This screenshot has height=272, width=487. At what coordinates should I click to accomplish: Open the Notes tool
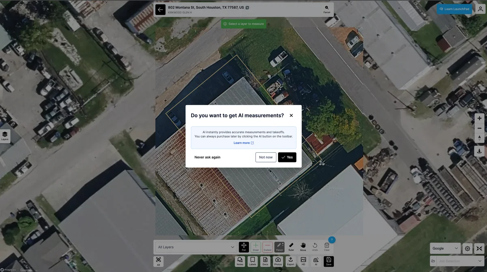[x=239, y=261]
